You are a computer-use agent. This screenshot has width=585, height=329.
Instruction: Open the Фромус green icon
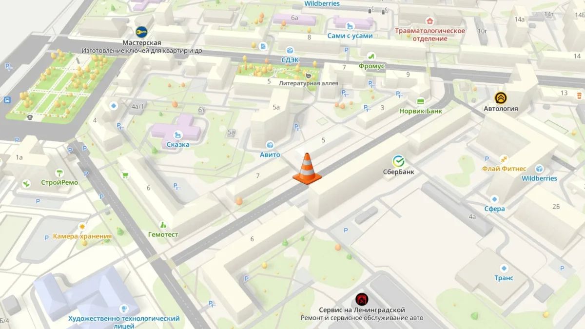pyautogui.click(x=371, y=56)
